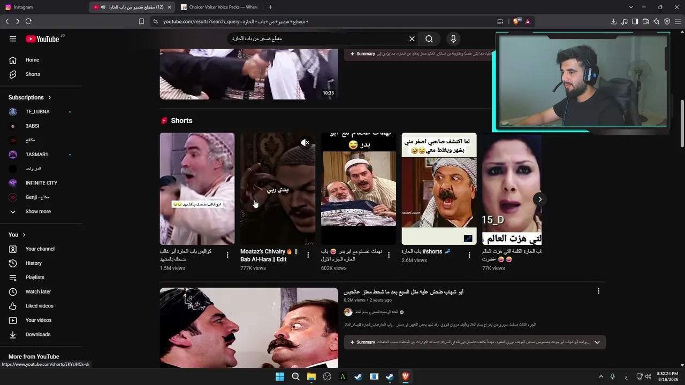Open the Windows Start menu

[280, 376]
